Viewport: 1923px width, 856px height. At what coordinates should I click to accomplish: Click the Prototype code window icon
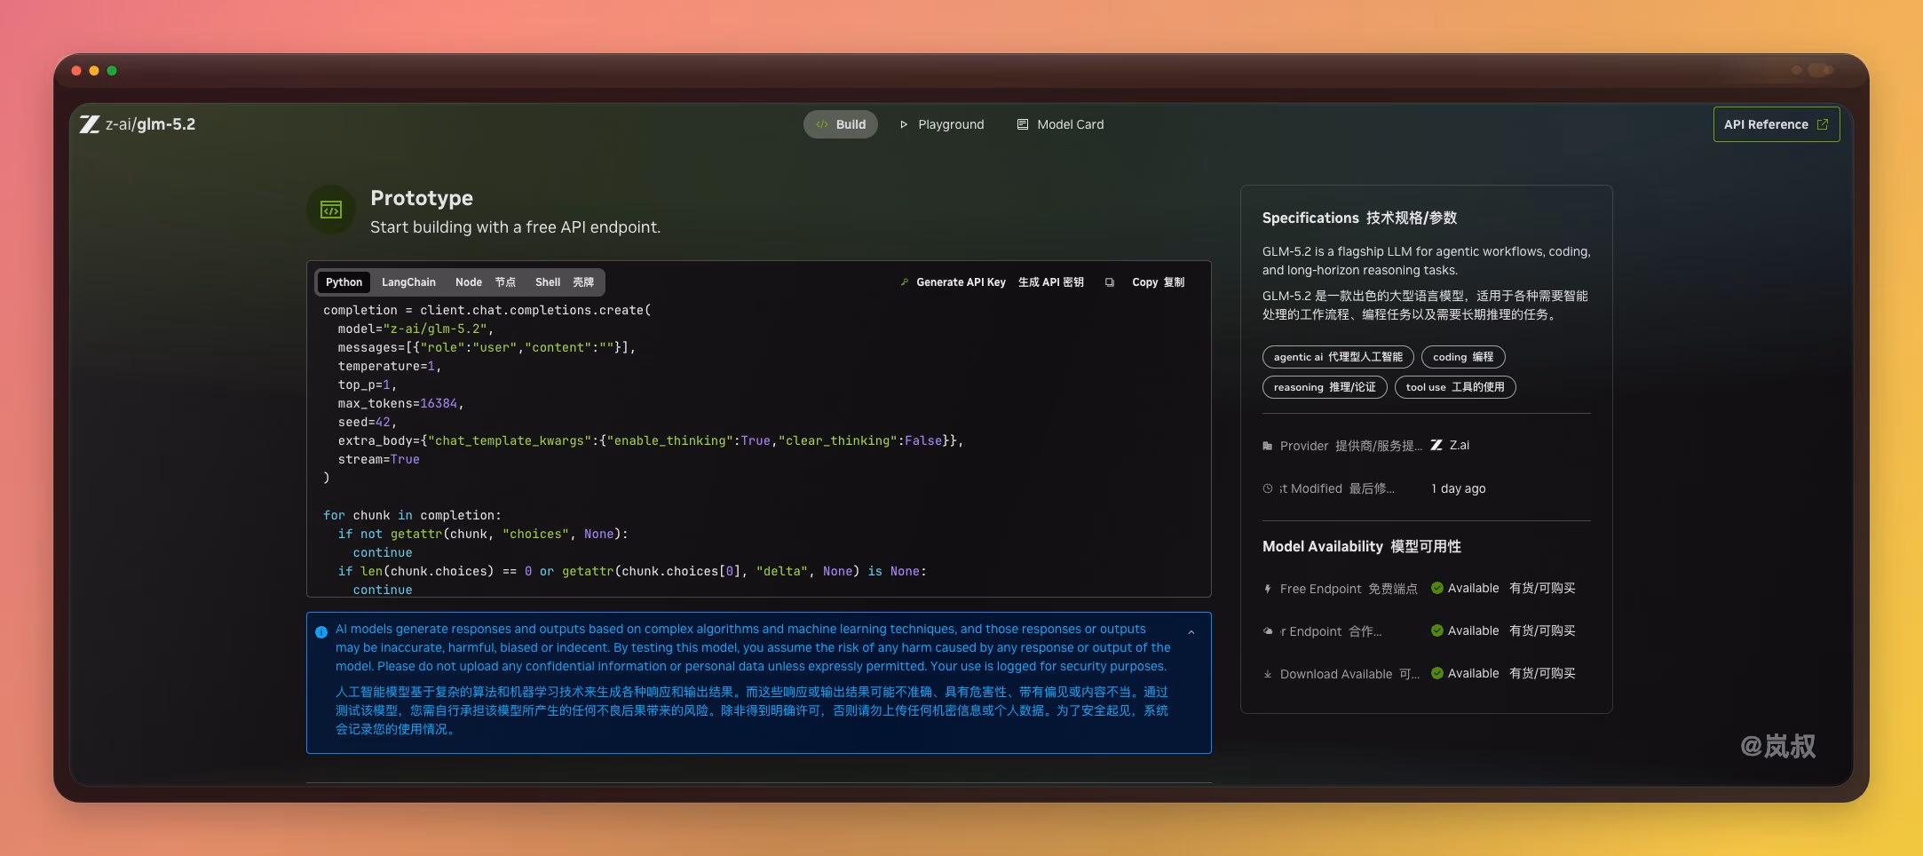coord(331,210)
